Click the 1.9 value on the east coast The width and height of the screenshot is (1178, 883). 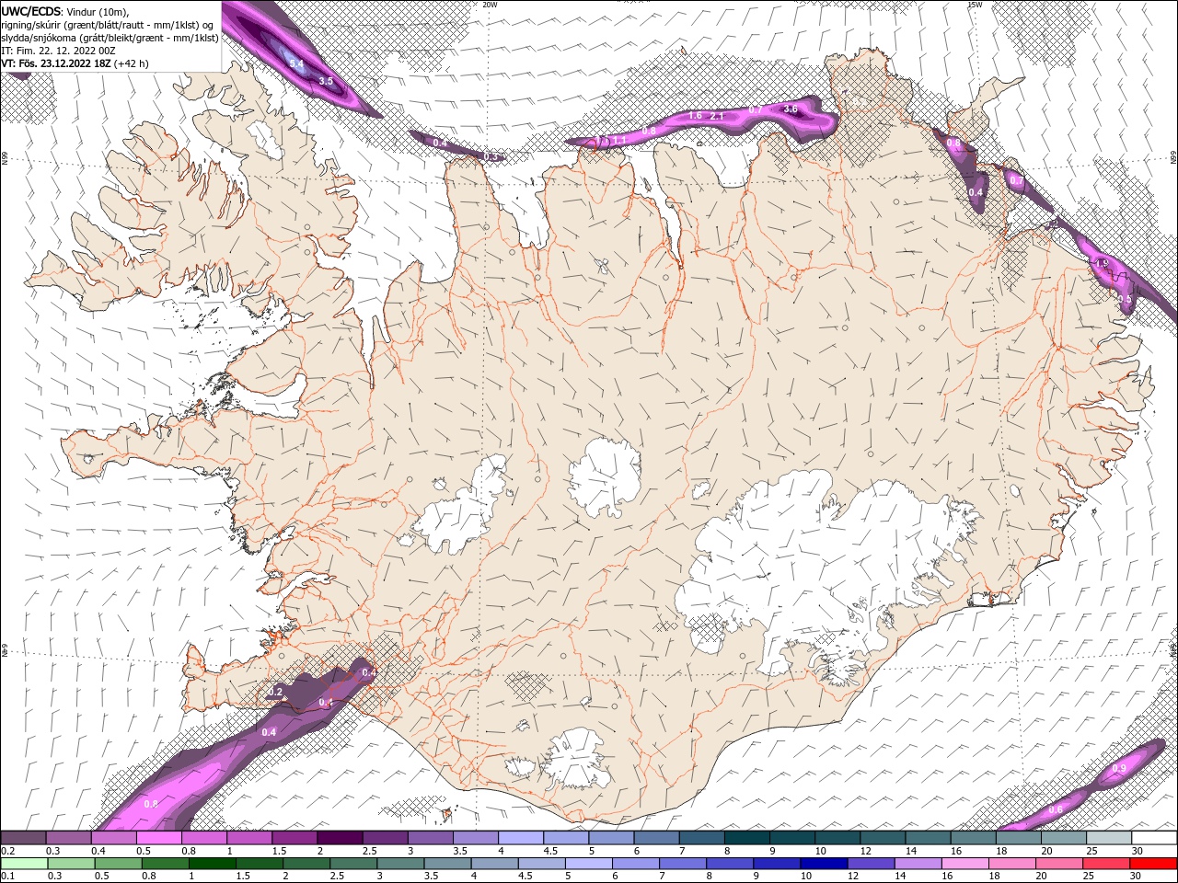pyautogui.click(x=1102, y=264)
